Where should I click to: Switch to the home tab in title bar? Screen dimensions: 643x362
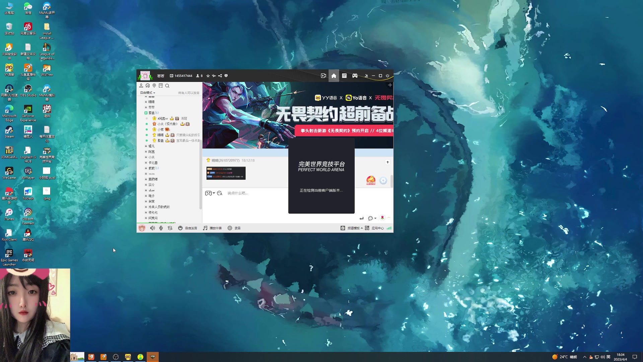[x=334, y=76]
